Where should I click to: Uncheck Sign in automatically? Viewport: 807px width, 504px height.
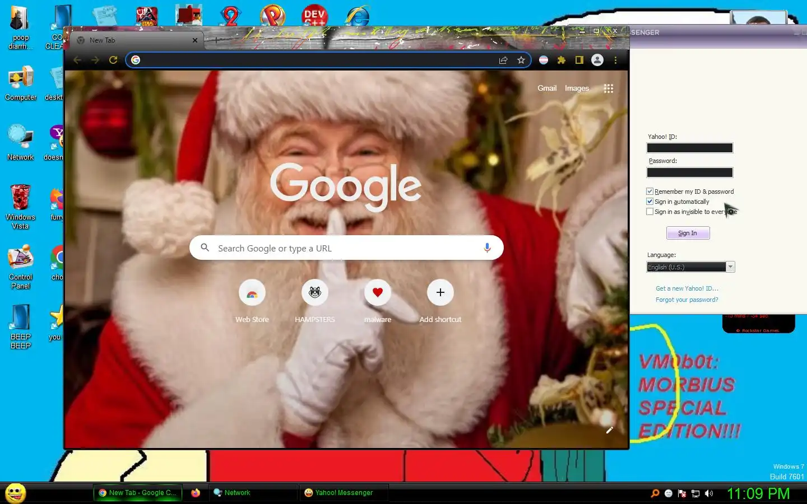[650, 202]
